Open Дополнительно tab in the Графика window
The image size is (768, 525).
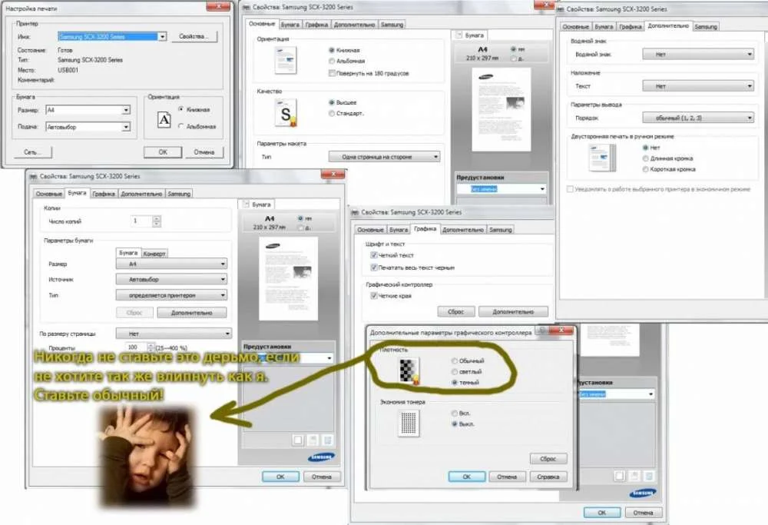pyautogui.click(x=463, y=229)
